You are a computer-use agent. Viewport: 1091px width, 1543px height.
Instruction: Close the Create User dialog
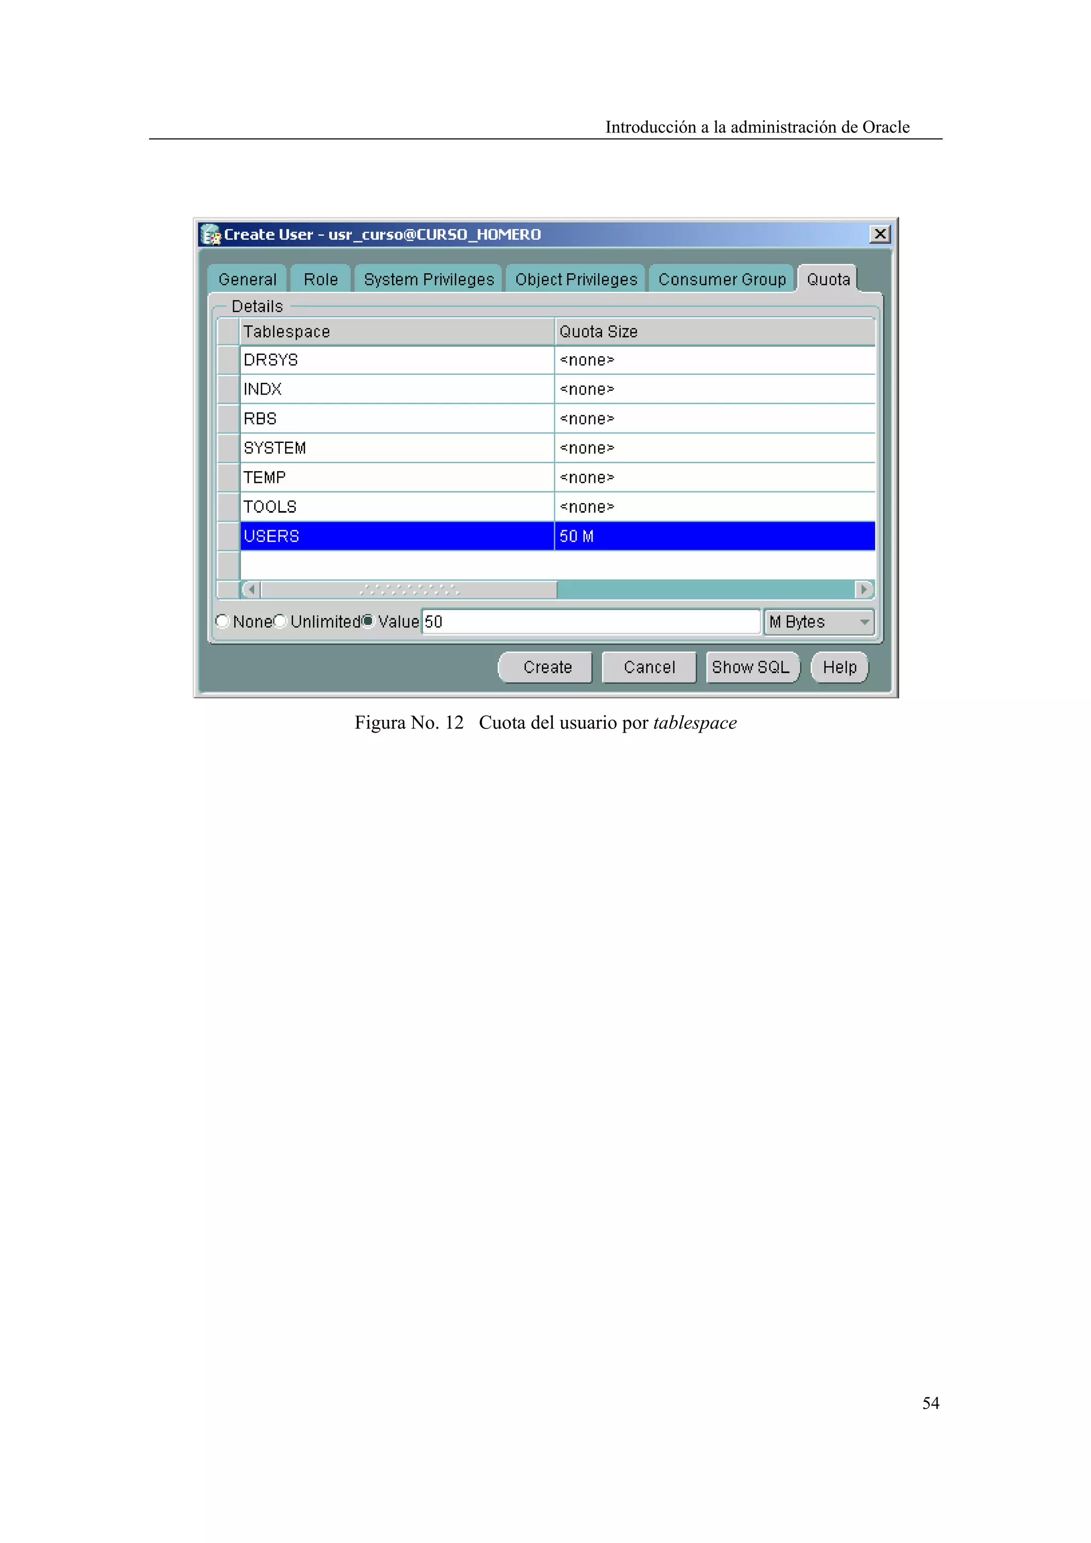[x=880, y=234]
